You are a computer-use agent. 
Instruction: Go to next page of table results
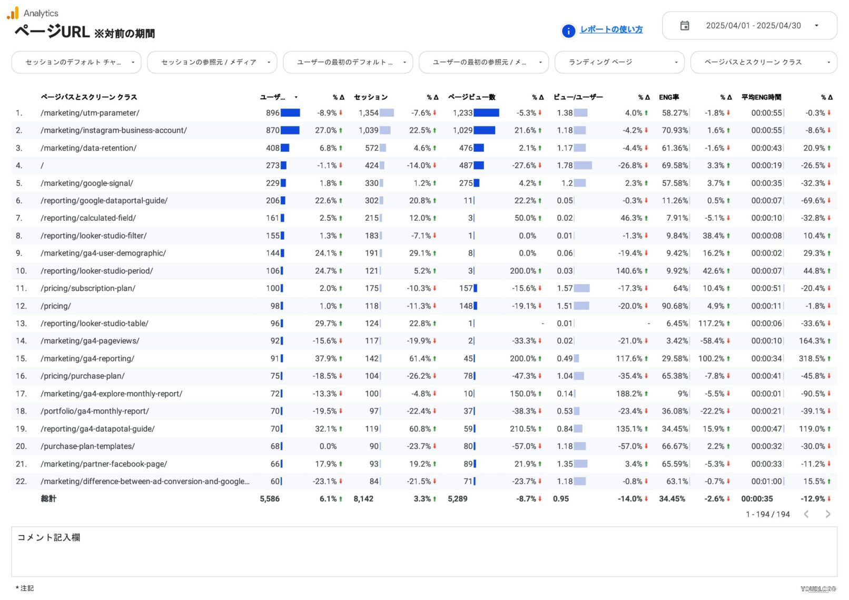(x=827, y=514)
